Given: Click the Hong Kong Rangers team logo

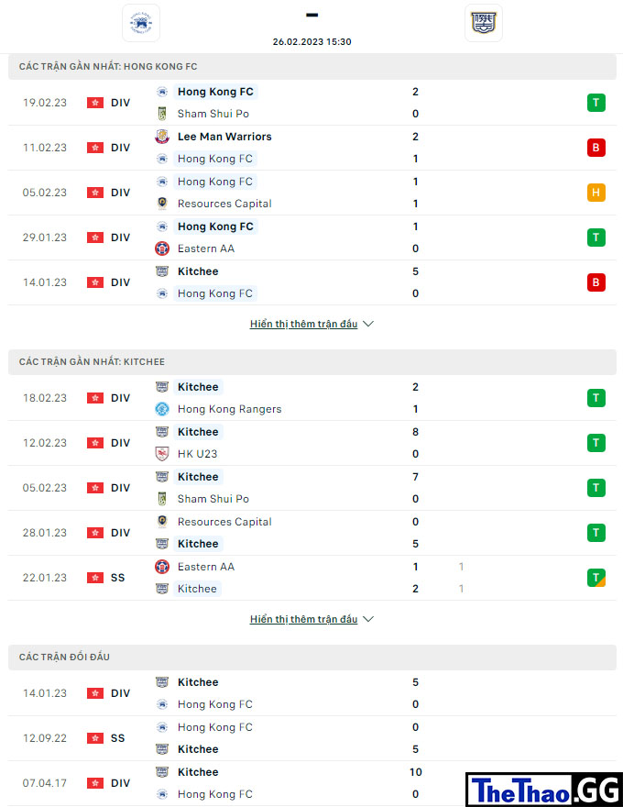Looking at the screenshot, I should tap(162, 409).
